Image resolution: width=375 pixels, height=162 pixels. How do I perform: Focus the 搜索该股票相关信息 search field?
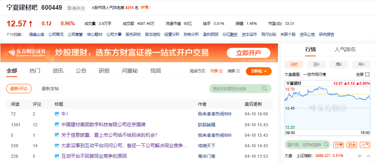click(x=241, y=89)
